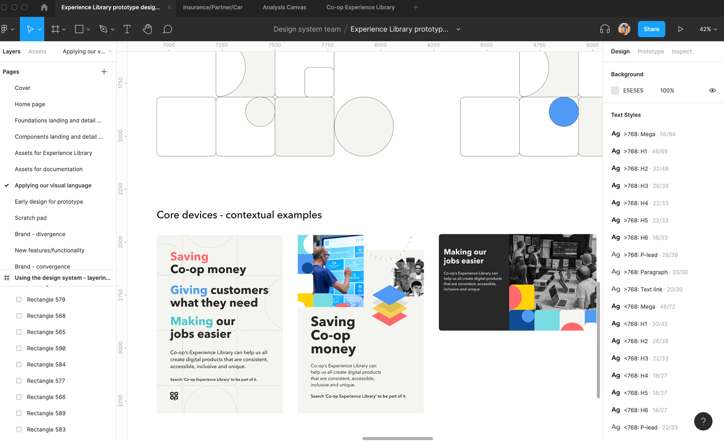This screenshot has height=441, width=724.
Task: Select the Move tool
Action: click(30, 29)
